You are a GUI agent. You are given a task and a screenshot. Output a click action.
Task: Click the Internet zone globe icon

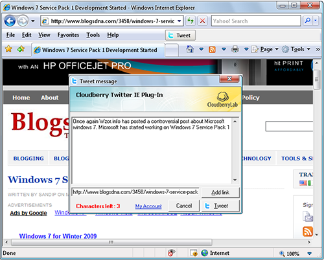(x=204, y=253)
